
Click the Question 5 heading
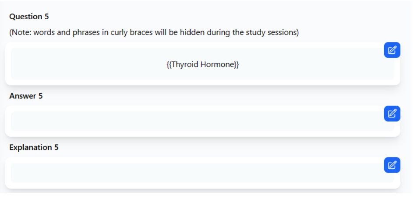(x=29, y=17)
